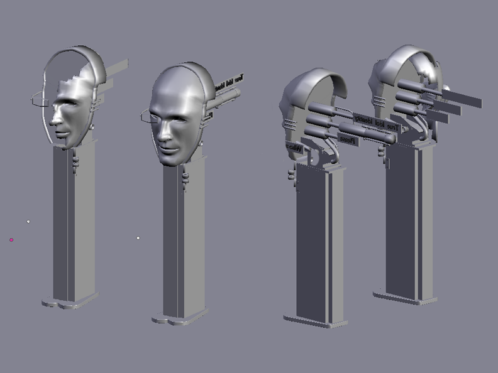Select the magenta point marker in the viewport

click(11, 240)
